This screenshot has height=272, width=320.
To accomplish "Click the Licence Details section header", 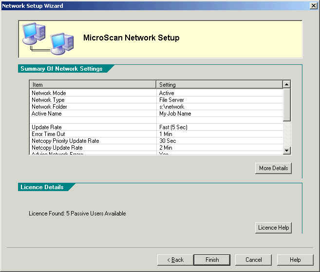I will [42, 187].
